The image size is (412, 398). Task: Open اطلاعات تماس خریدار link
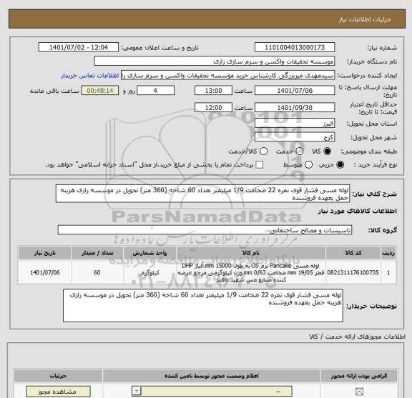tap(90, 76)
